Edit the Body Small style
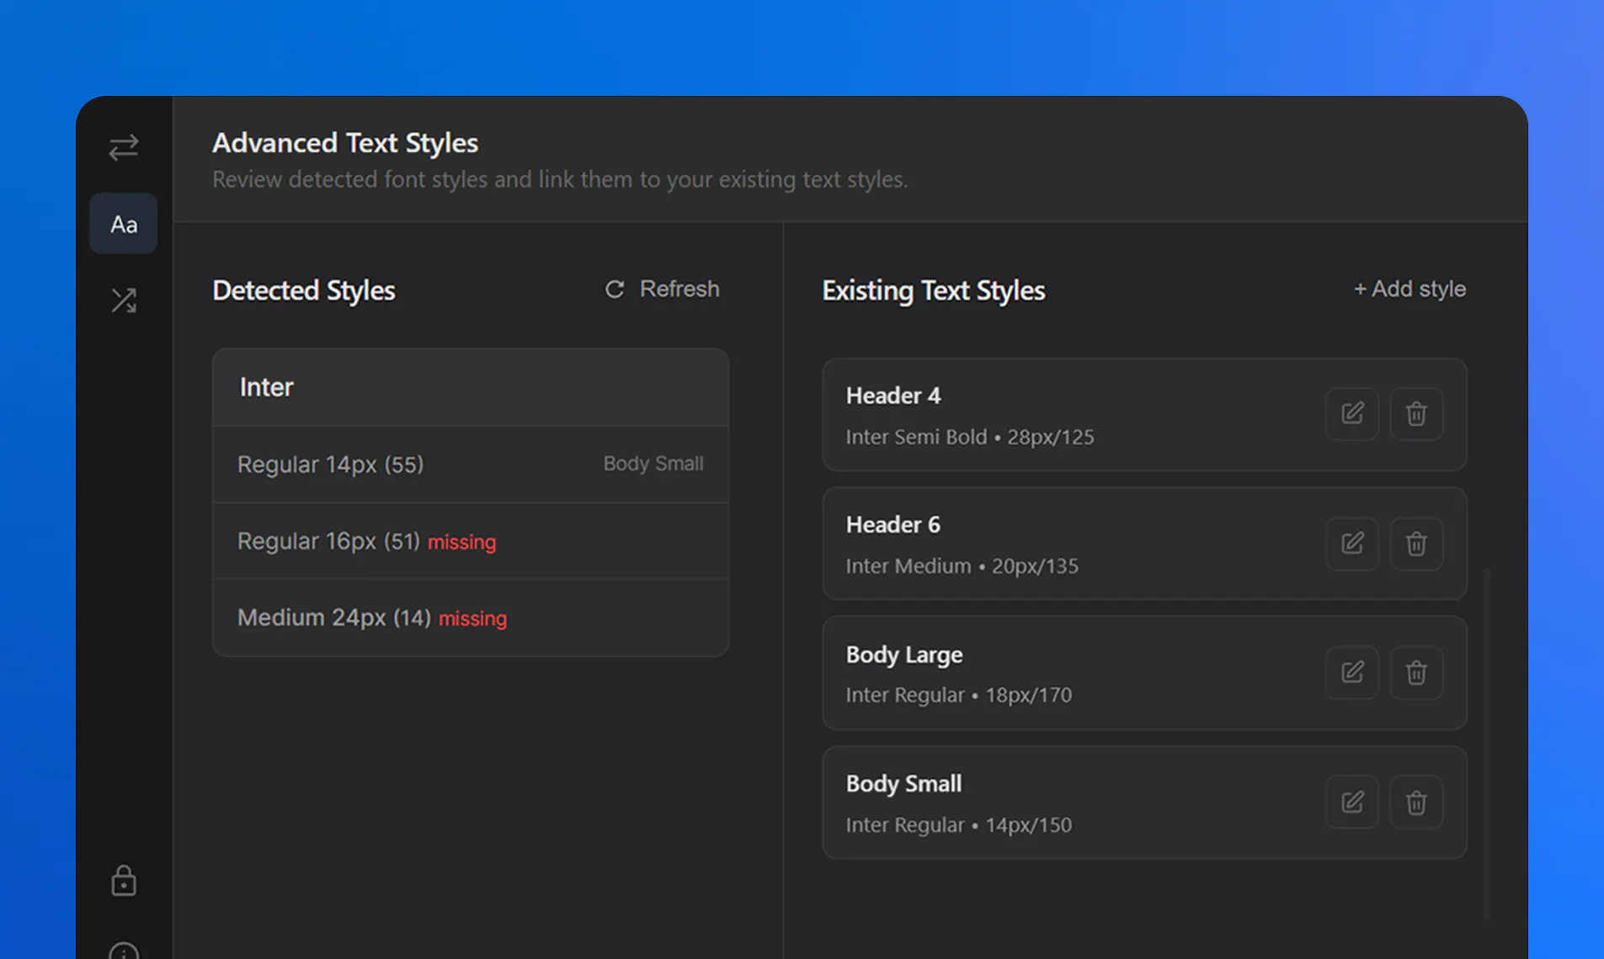Image resolution: width=1604 pixels, height=959 pixels. coord(1352,802)
